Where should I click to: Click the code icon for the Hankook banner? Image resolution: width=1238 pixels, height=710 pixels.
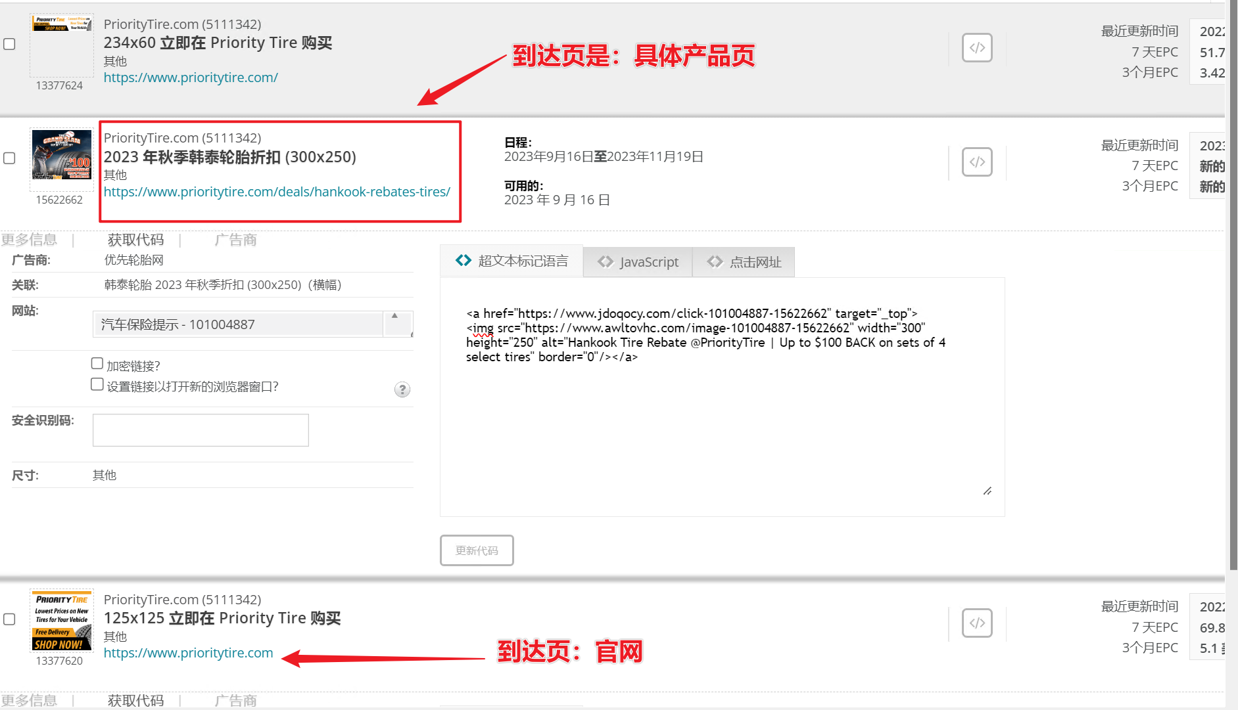pos(977,162)
